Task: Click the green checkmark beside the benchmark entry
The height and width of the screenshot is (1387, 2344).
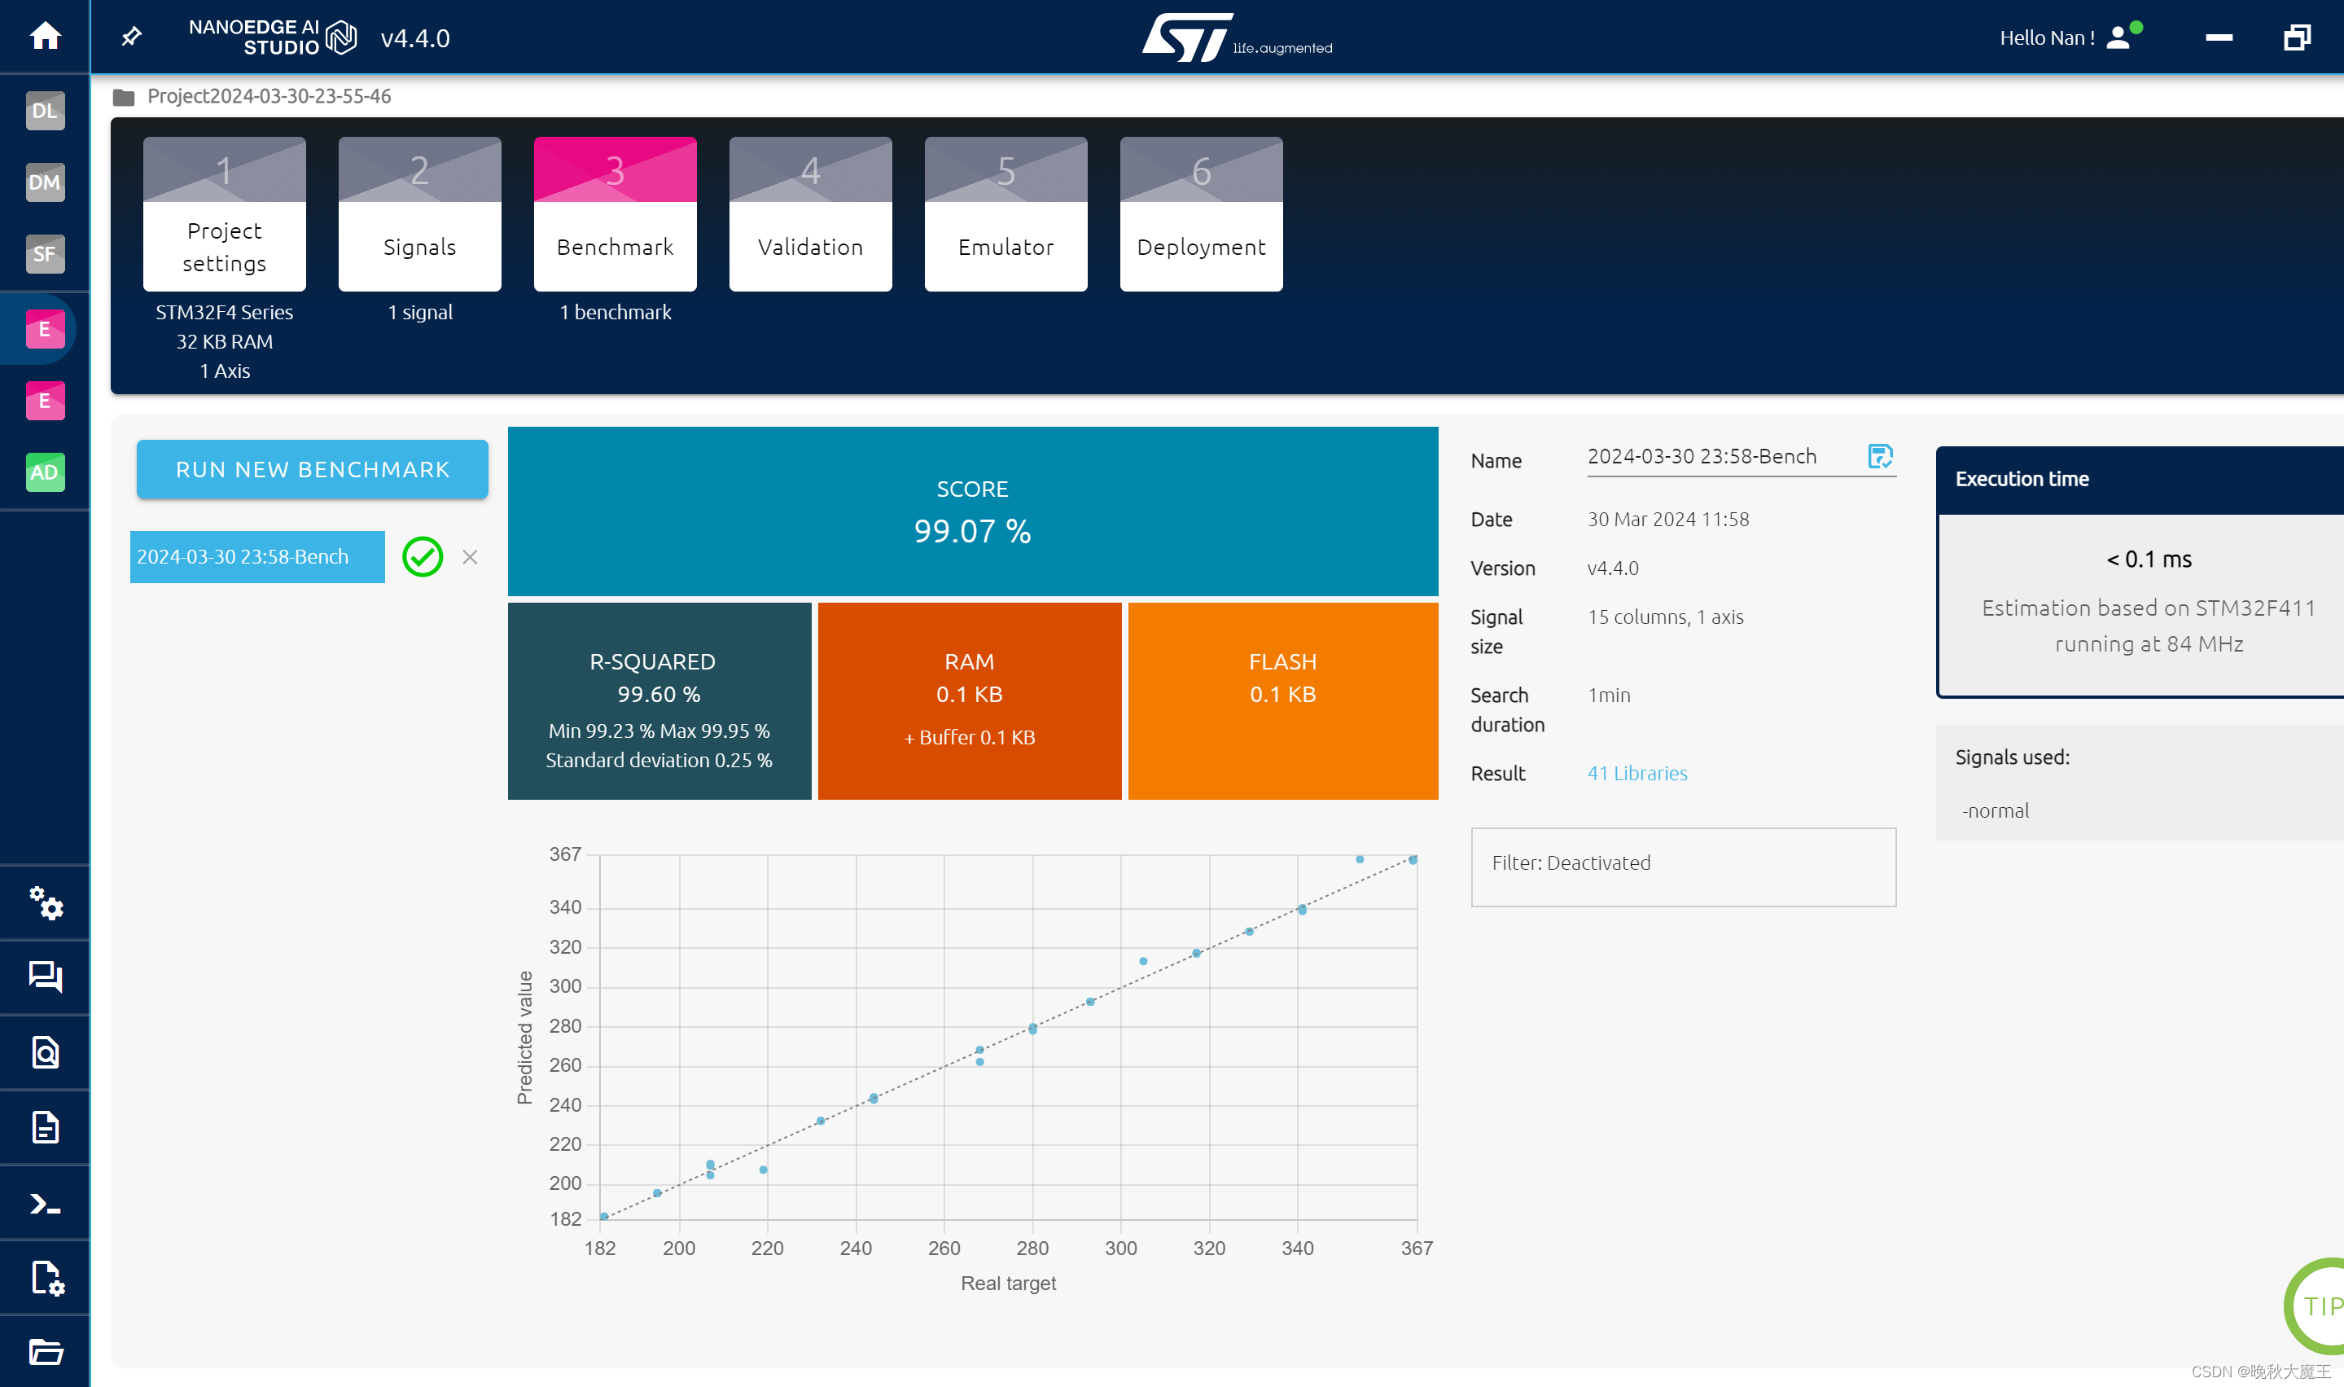Action: (x=423, y=557)
